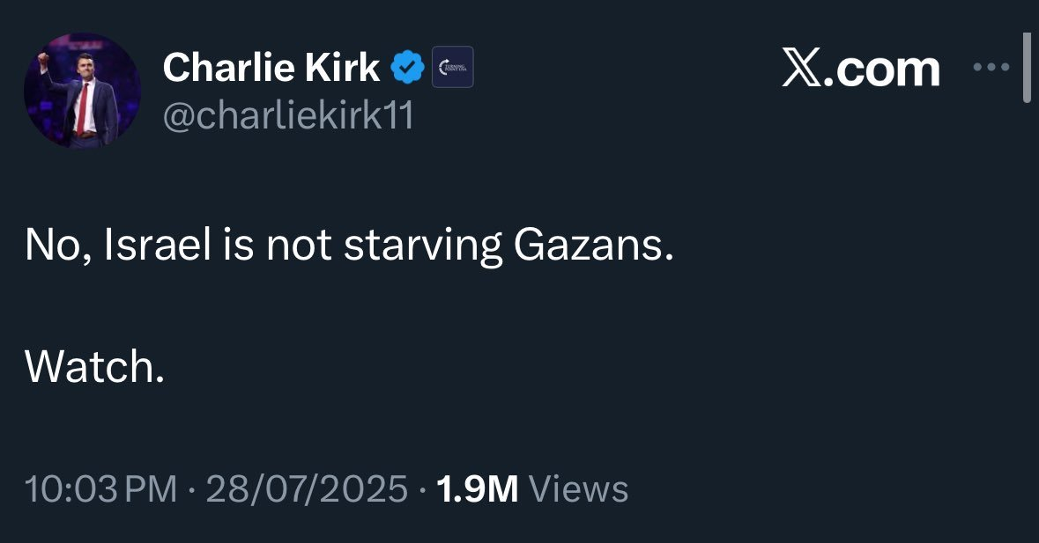
Task: Open the three-dot more options menu
Action: coord(990,67)
